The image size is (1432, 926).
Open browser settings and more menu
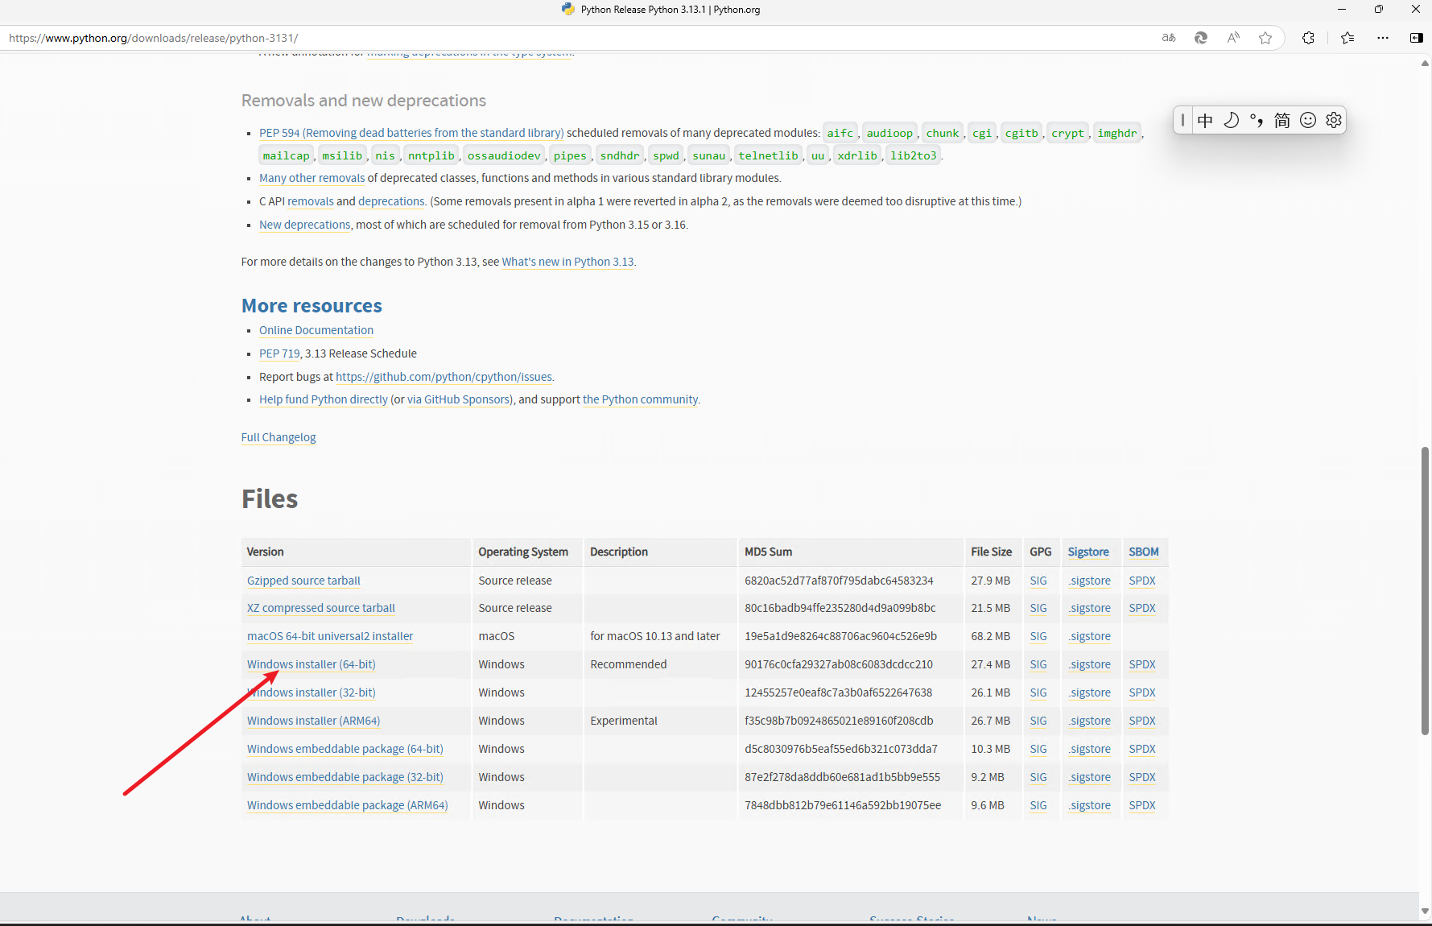click(1383, 38)
